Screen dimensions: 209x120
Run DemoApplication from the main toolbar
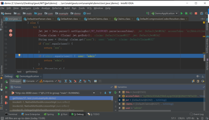point(182,13)
